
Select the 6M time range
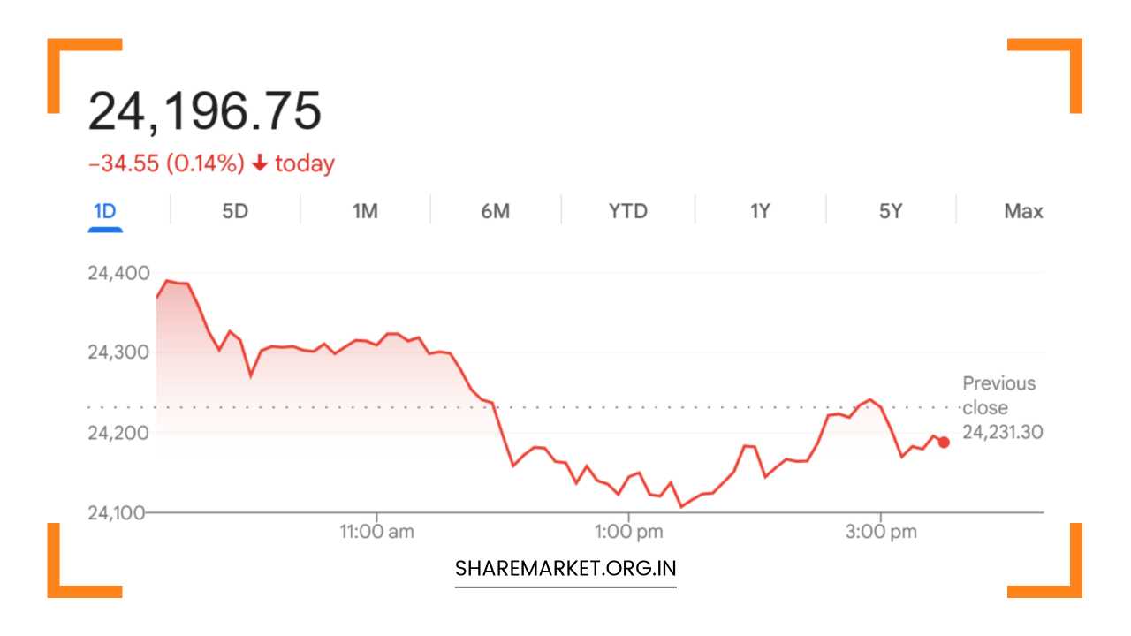coord(496,211)
